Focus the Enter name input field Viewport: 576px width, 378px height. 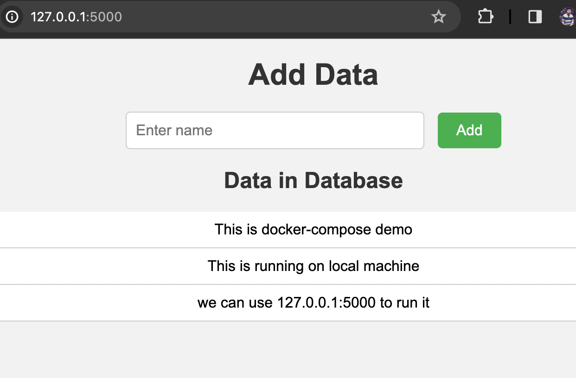[x=275, y=131]
